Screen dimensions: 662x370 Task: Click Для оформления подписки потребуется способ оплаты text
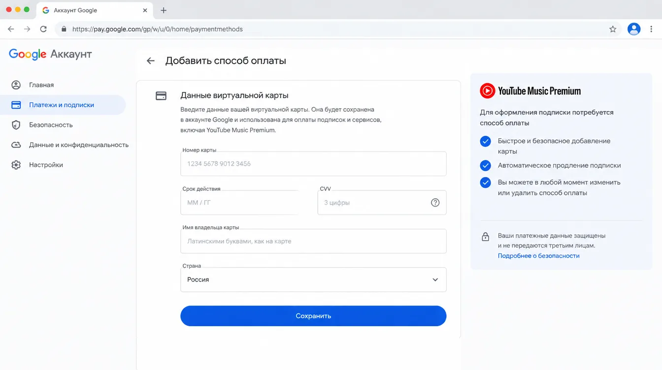pos(547,118)
